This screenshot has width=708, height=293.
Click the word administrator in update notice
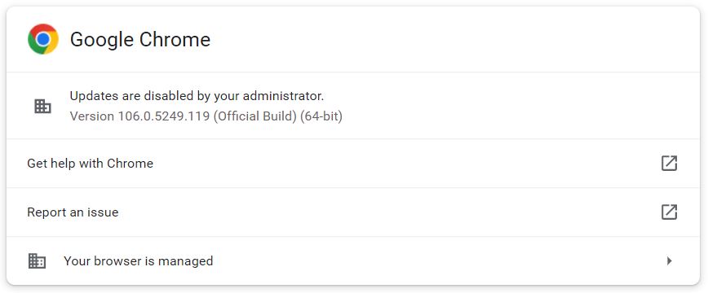[282, 96]
